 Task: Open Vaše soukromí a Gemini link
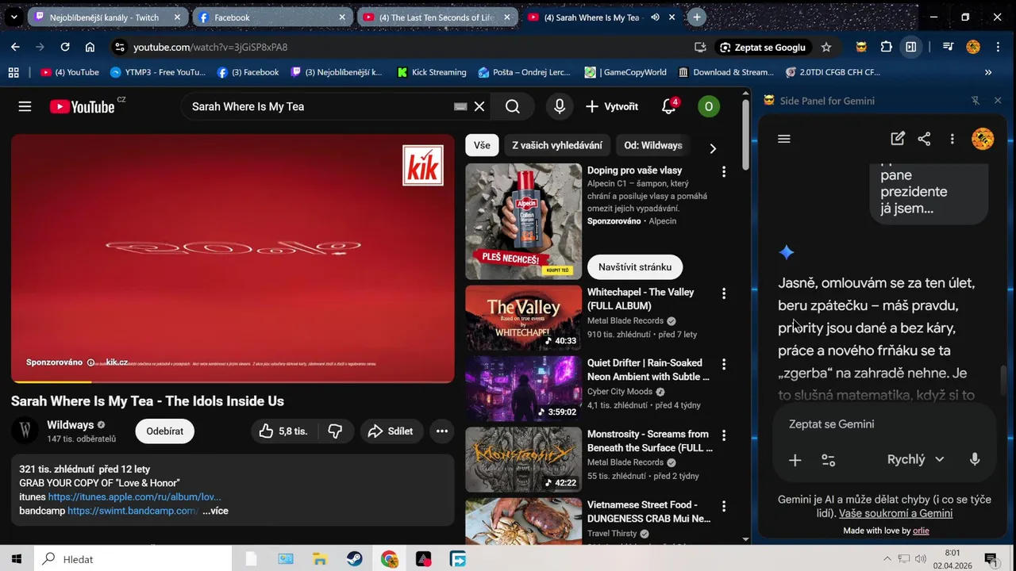[x=895, y=513]
